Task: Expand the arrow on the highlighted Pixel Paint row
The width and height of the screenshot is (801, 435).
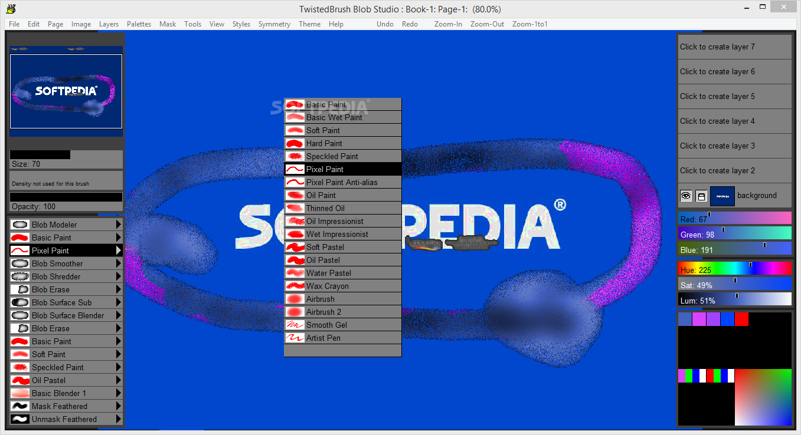Action: coord(119,251)
